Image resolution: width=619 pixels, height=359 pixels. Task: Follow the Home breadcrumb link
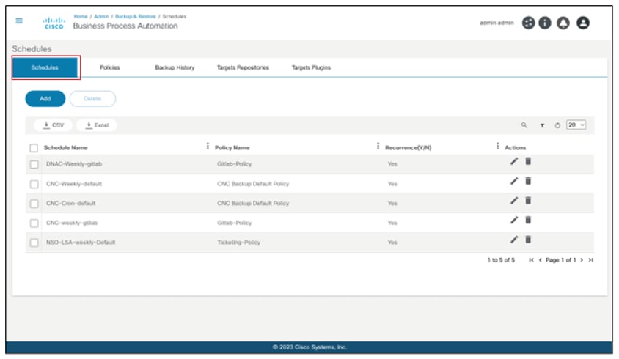(81, 16)
